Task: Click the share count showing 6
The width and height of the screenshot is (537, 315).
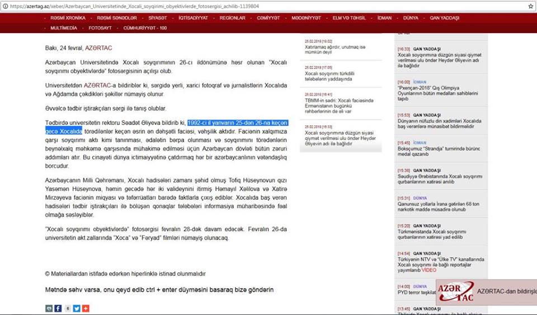Action: coord(68,308)
